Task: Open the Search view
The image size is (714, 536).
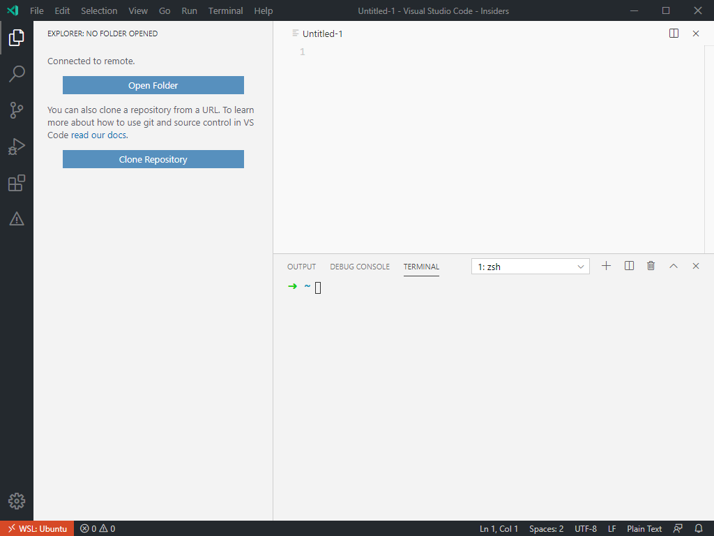Action: coord(17,74)
